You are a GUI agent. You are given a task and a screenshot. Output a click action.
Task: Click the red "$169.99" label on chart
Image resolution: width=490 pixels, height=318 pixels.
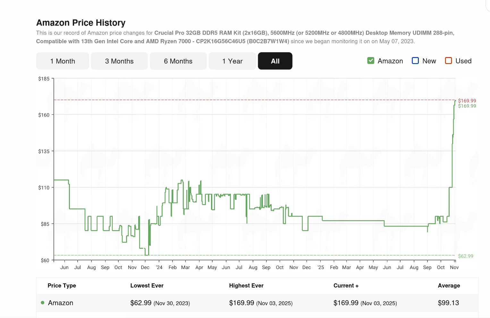tap(467, 100)
